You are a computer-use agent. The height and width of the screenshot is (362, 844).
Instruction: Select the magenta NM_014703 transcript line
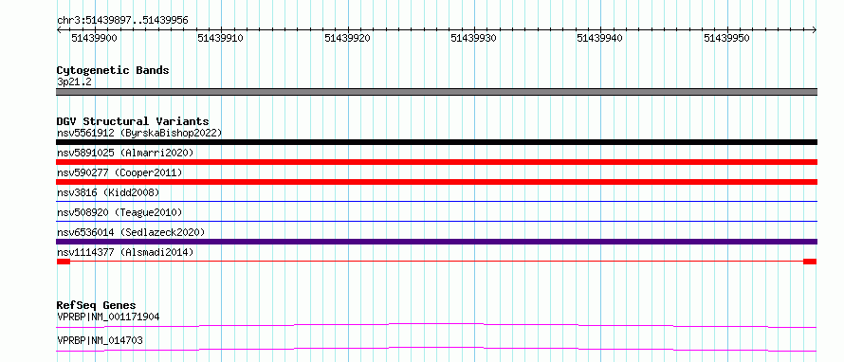(x=436, y=349)
